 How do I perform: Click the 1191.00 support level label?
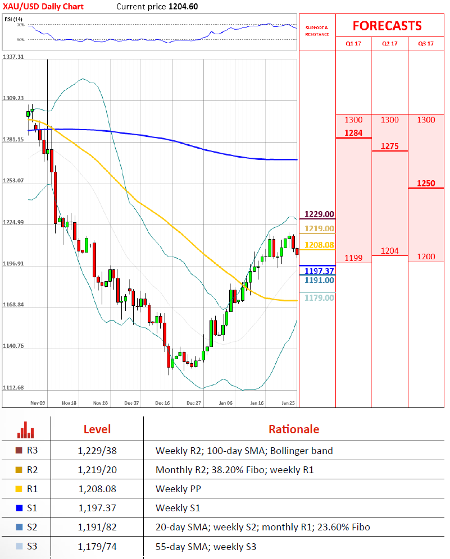319,280
